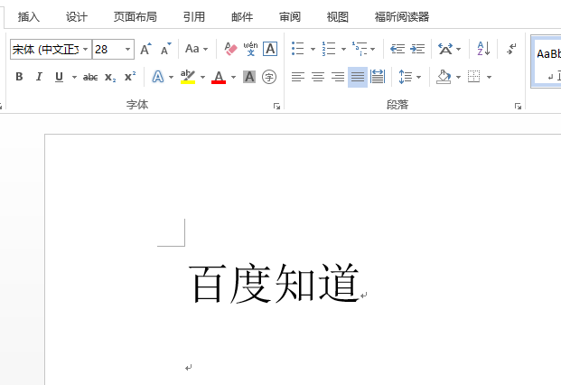Apply text effects with the glowing A
Screen dimensions: 561x385
(158, 77)
